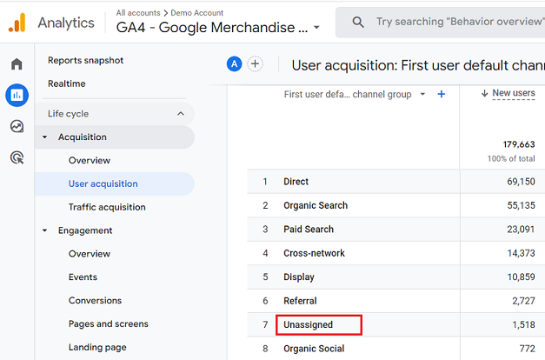Screen dimensions: 545x360
Task: Collapse the Life cycle section
Action: click(181, 114)
